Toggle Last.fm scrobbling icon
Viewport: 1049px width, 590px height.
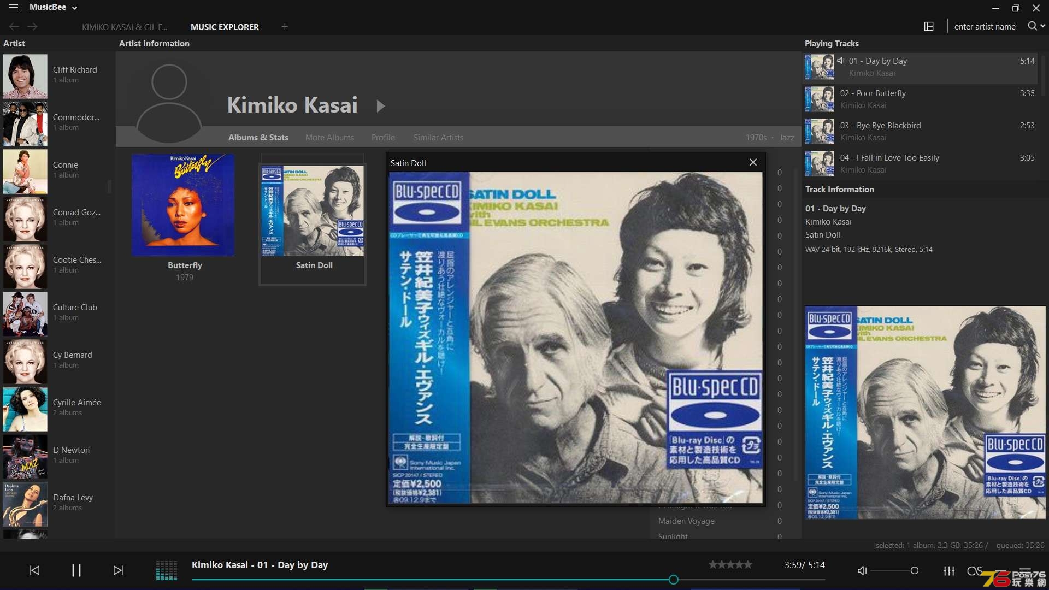pos(974,571)
